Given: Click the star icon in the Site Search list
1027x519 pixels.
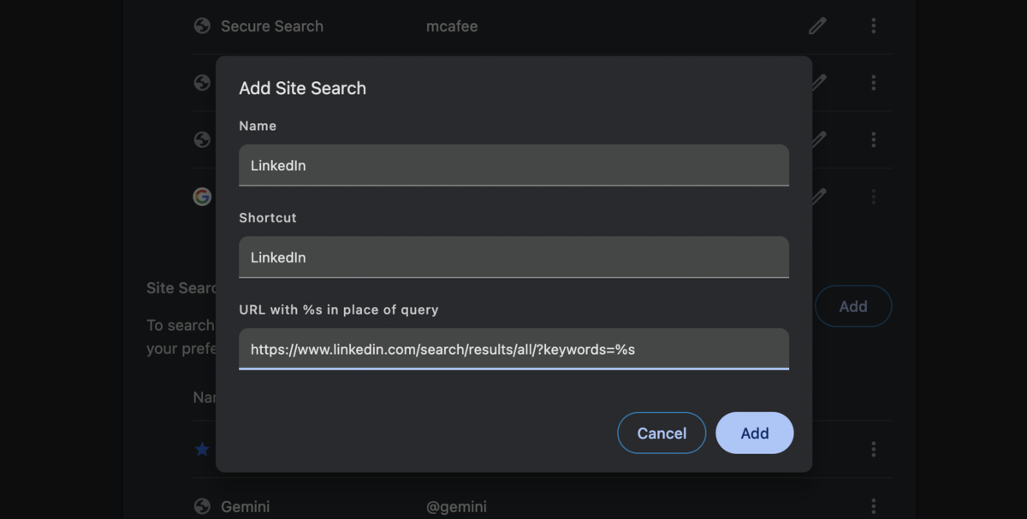Looking at the screenshot, I should click(202, 448).
